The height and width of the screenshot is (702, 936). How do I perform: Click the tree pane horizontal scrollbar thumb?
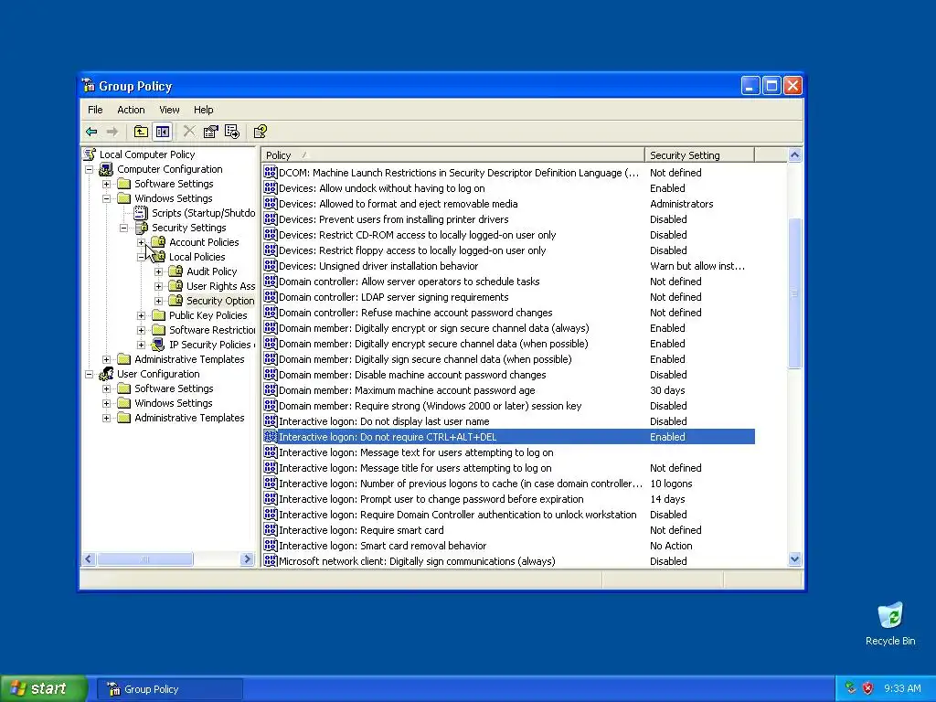(145, 559)
